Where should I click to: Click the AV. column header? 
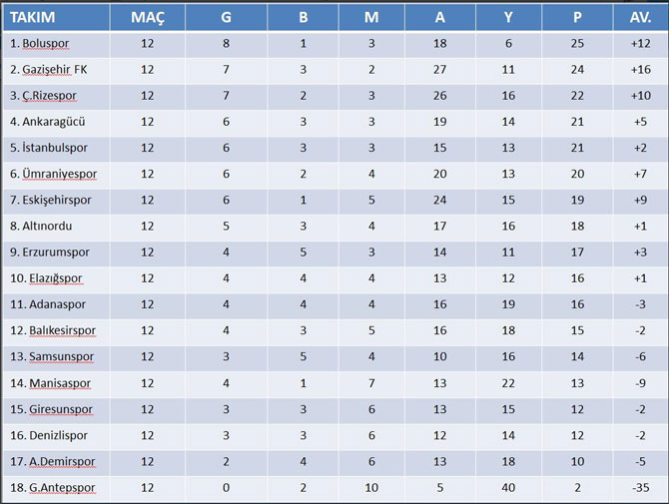(640, 18)
